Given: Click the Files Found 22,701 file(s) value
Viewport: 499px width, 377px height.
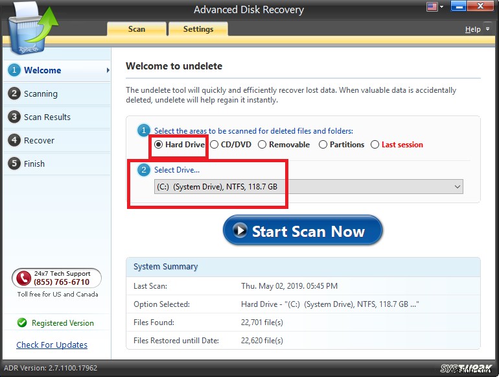Looking at the screenshot, I should coord(262,322).
